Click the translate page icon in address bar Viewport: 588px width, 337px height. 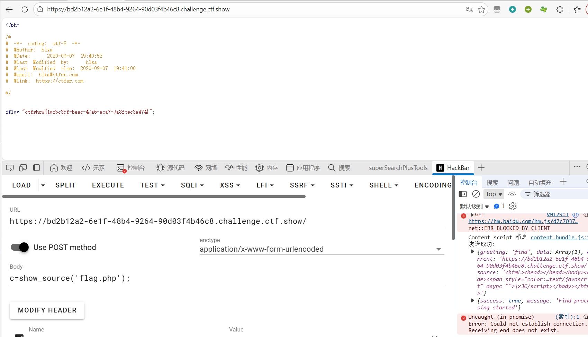coord(469,9)
